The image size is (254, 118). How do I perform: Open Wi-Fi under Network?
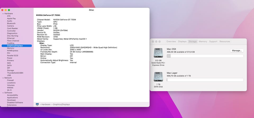click(10, 90)
